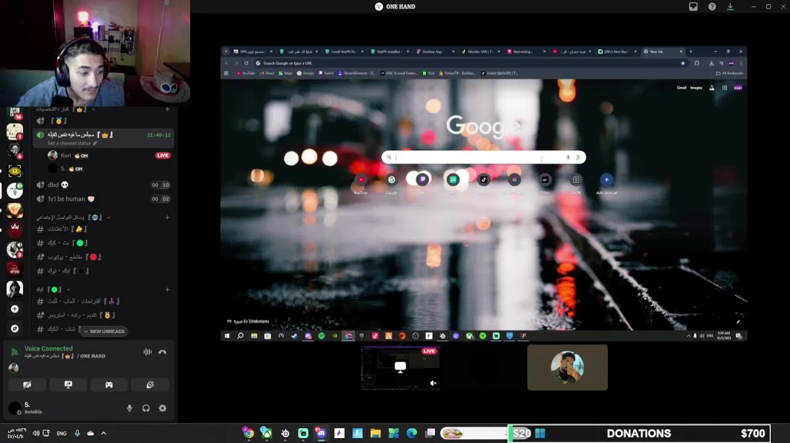The height and width of the screenshot is (443, 790).
Task: Click the Images link on Google page
Action: pos(696,87)
